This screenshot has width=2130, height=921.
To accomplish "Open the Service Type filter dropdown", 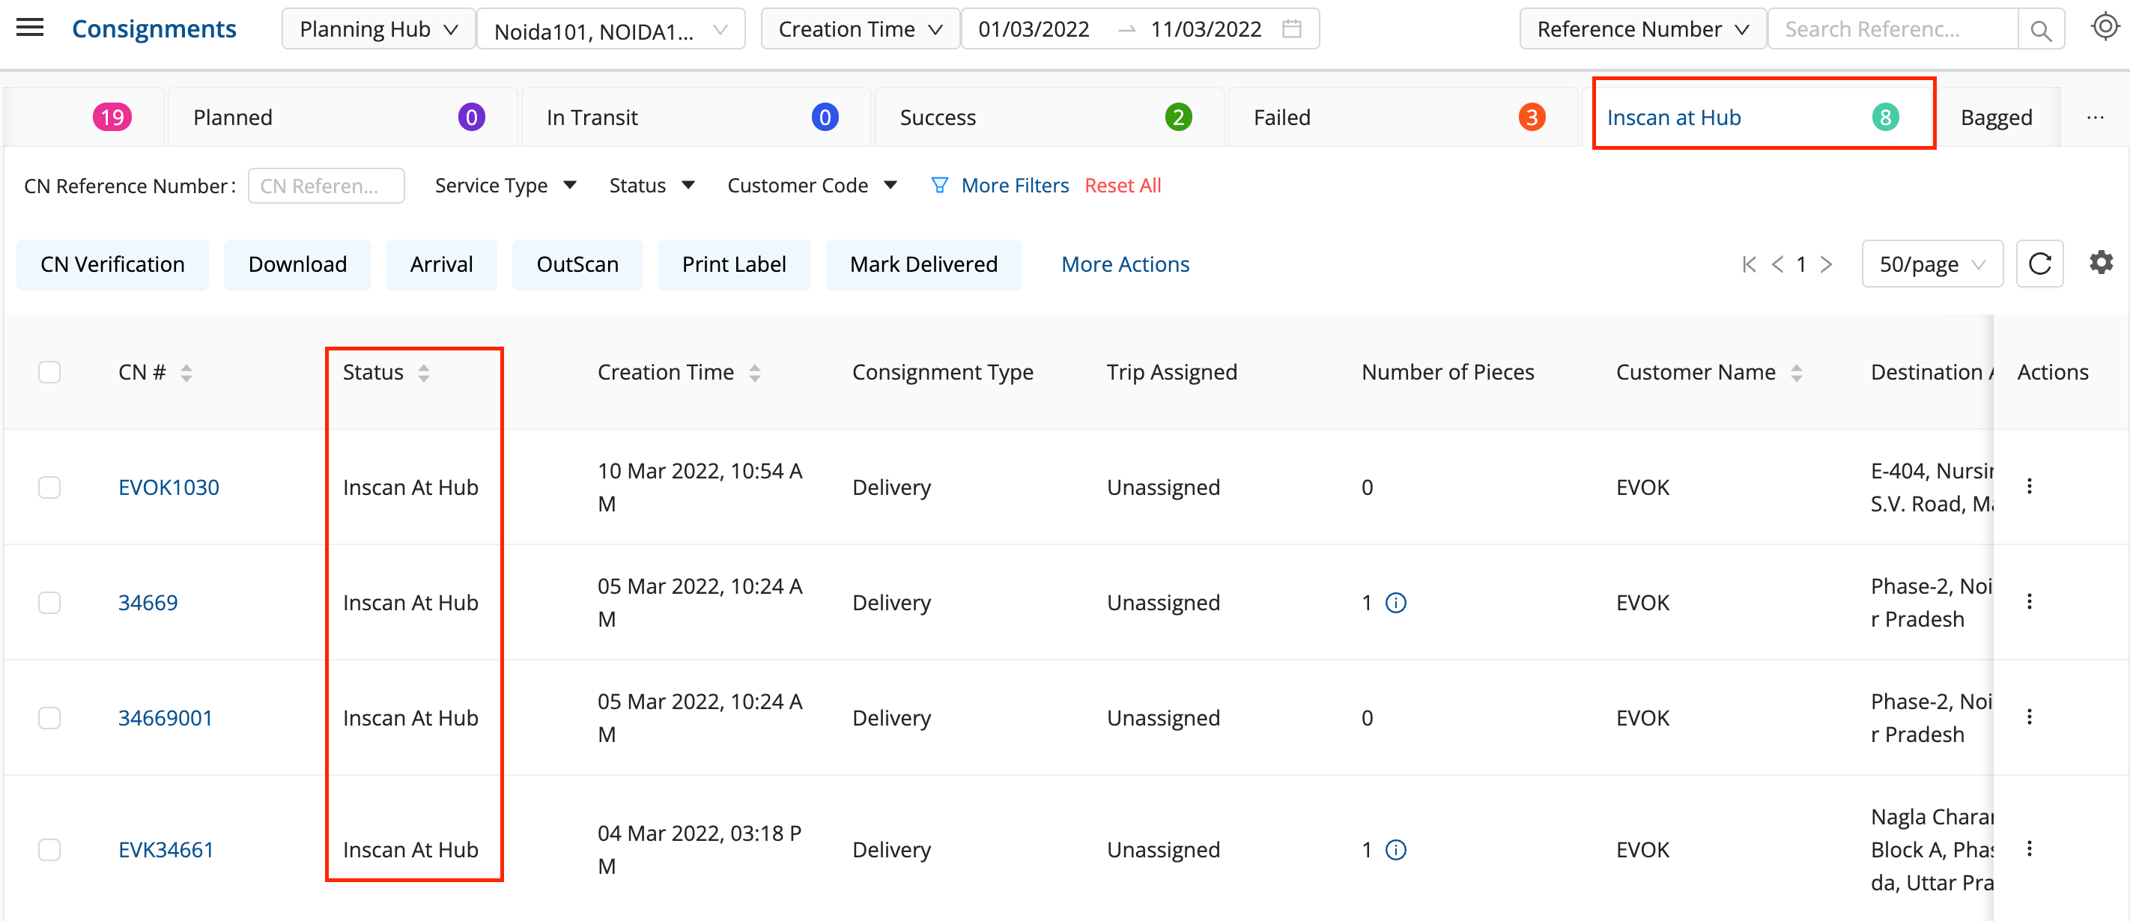I will pos(504,185).
